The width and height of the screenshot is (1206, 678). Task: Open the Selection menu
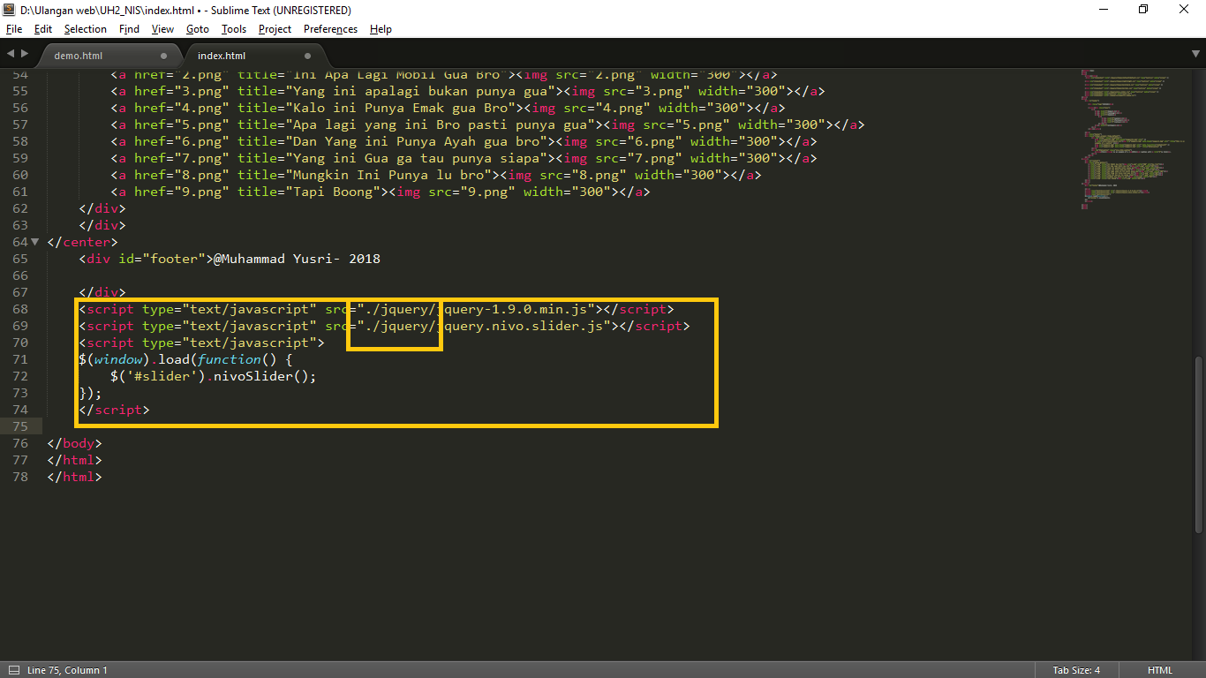pyautogui.click(x=86, y=29)
